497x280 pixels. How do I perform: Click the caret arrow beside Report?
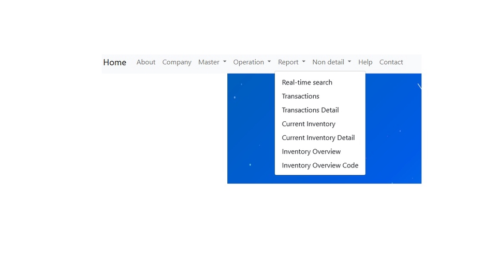click(303, 62)
